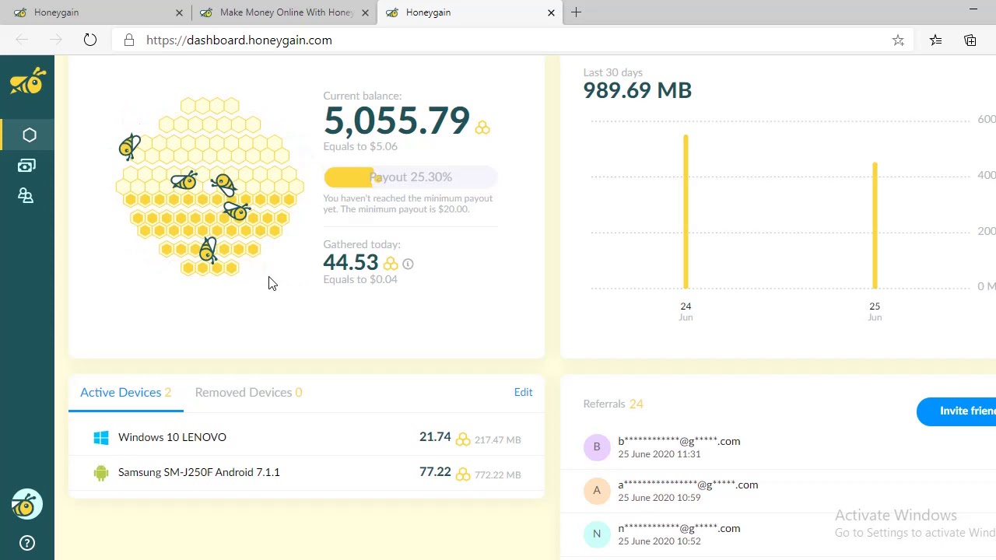Viewport: 996px width, 560px height.
Task: Click info icon next to Gathered today
Action: pyautogui.click(x=408, y=264)
